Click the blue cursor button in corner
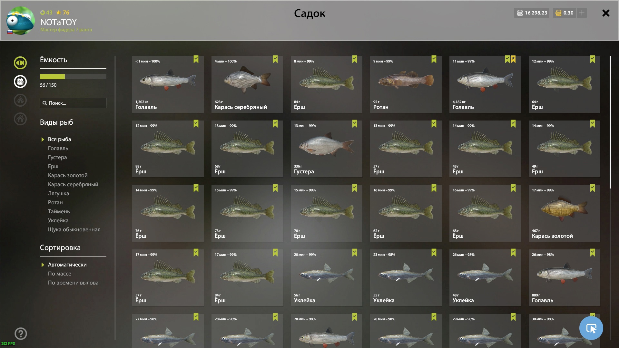The width and height of the screenshot is (619, 348). pos(591,328)
